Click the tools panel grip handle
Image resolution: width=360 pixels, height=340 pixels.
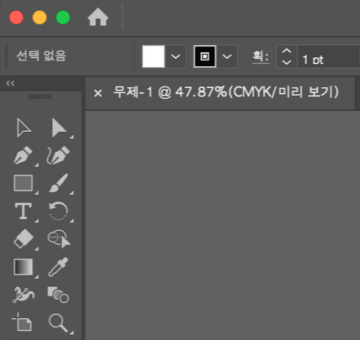[40, 97]
